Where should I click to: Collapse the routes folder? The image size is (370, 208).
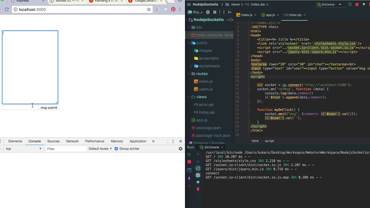pos(189,74)
